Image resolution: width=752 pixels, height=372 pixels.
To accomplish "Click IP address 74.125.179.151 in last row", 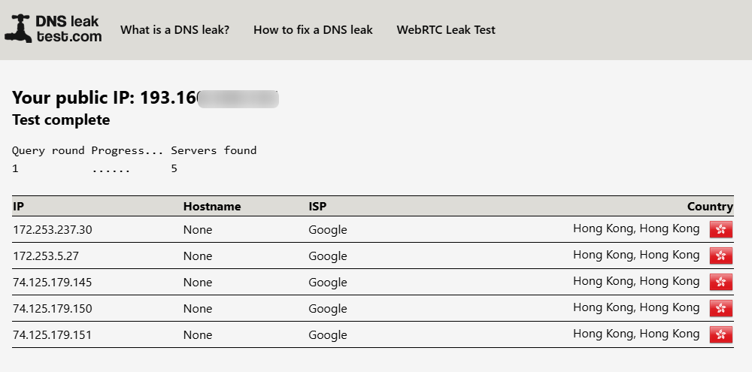I will click(53, 335).
